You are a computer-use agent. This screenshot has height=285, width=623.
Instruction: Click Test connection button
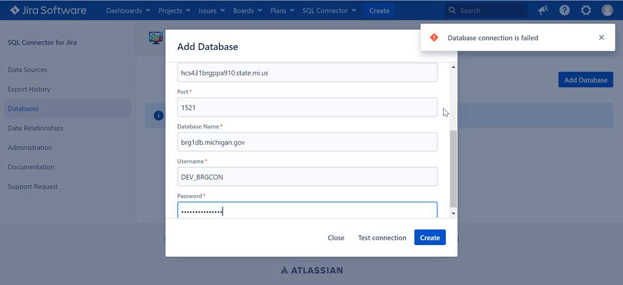point(382,238)
